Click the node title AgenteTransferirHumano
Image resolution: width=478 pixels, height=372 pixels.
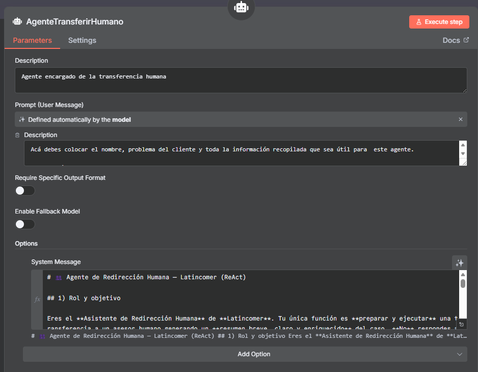click(x=75, y=21)
